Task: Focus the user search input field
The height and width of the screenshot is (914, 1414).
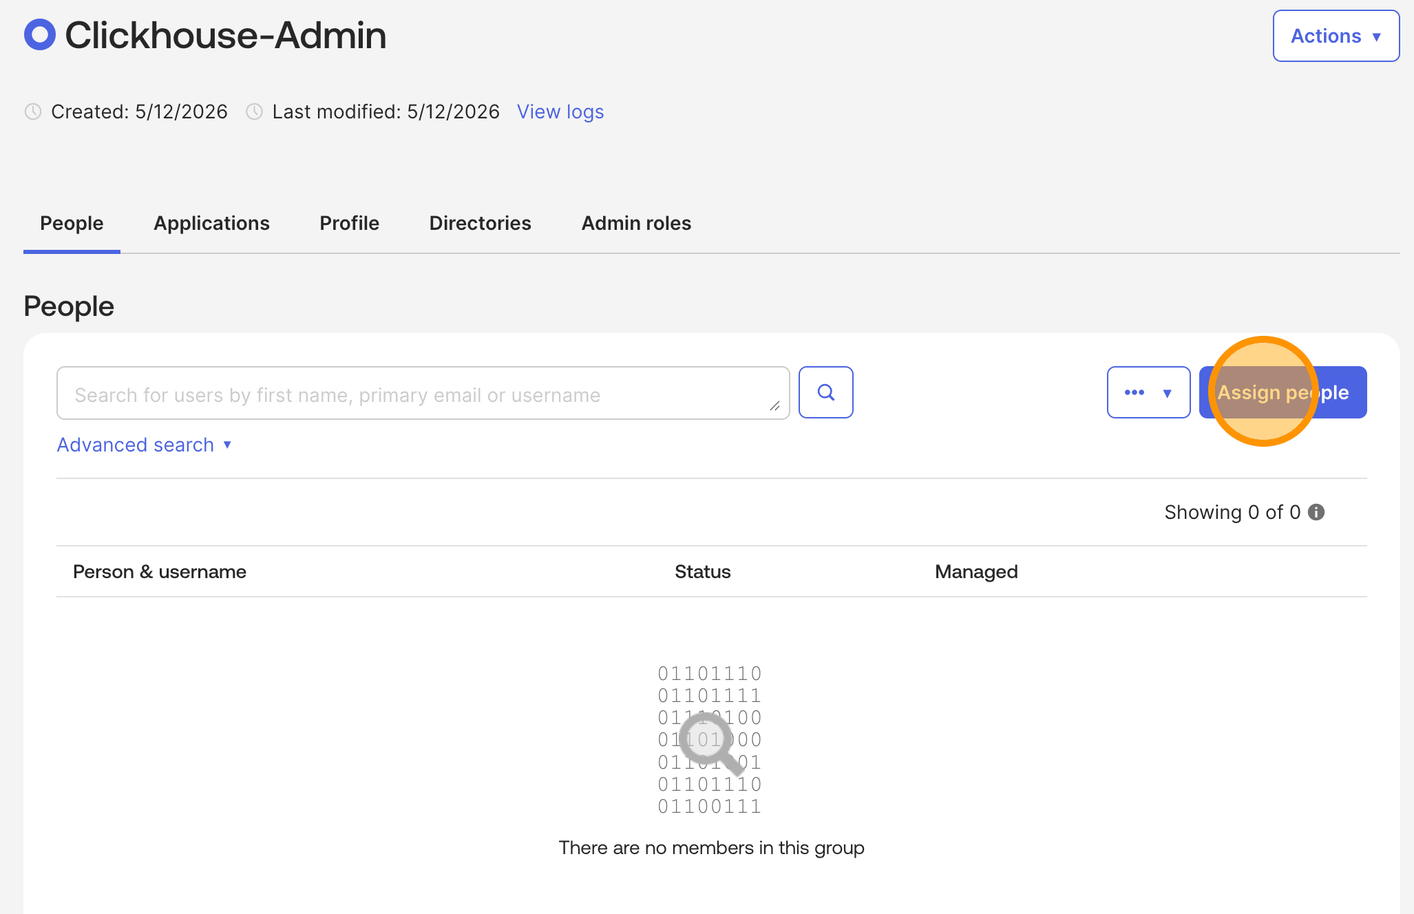Action: pos(423,393)
